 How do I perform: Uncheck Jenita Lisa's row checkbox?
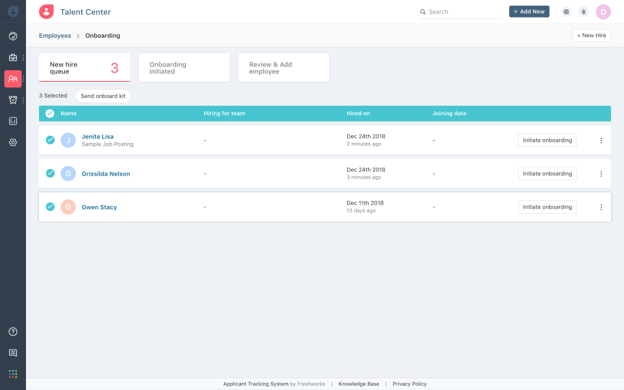(x=50, y=140)
